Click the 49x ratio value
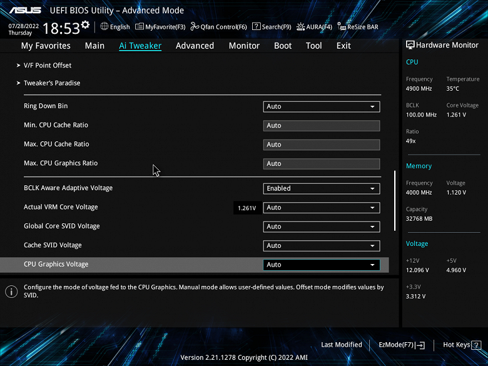The width and height of the screenshot is (488, 366). [x=411, y=141]
